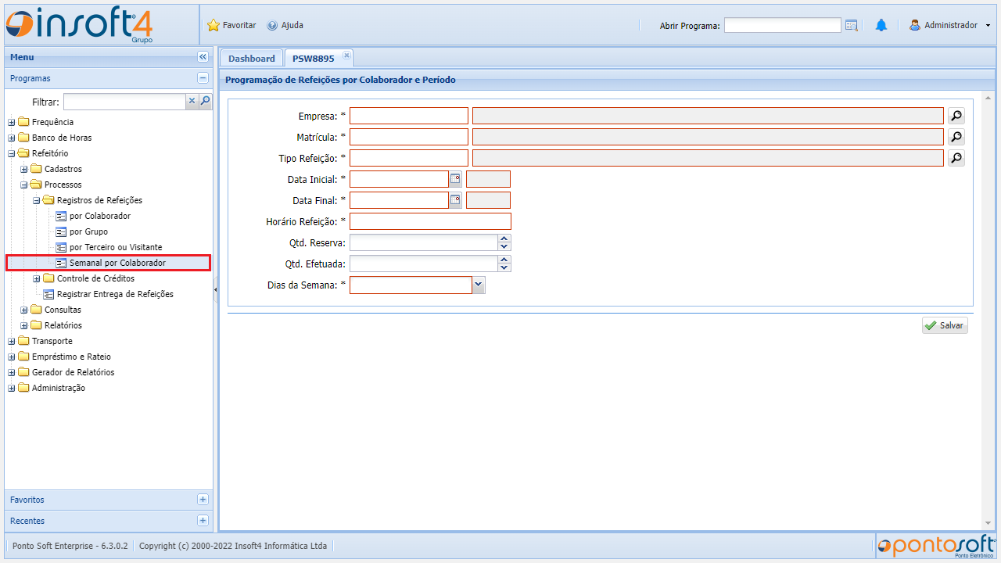Open calendar picker for Data Final
The image size is (1001, 563).
pos(455,200)
